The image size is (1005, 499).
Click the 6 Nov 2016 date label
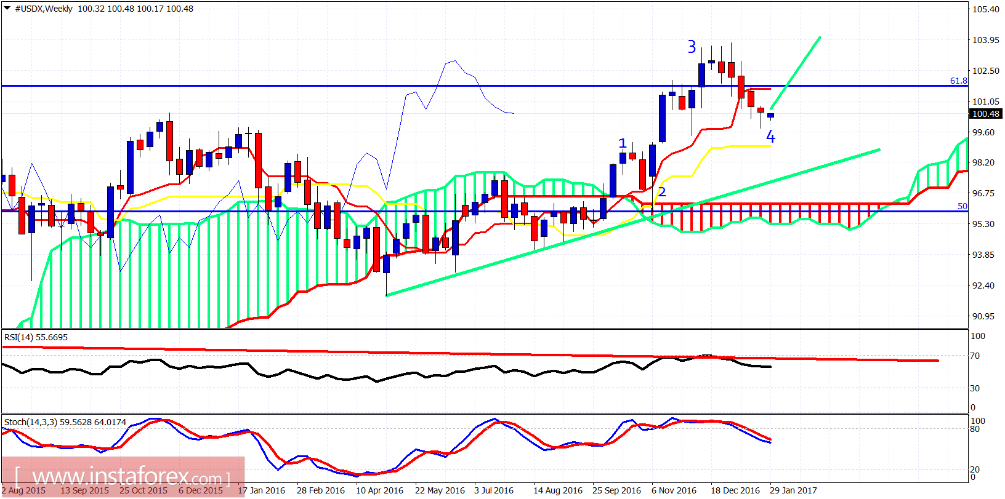tap(674, 490)
